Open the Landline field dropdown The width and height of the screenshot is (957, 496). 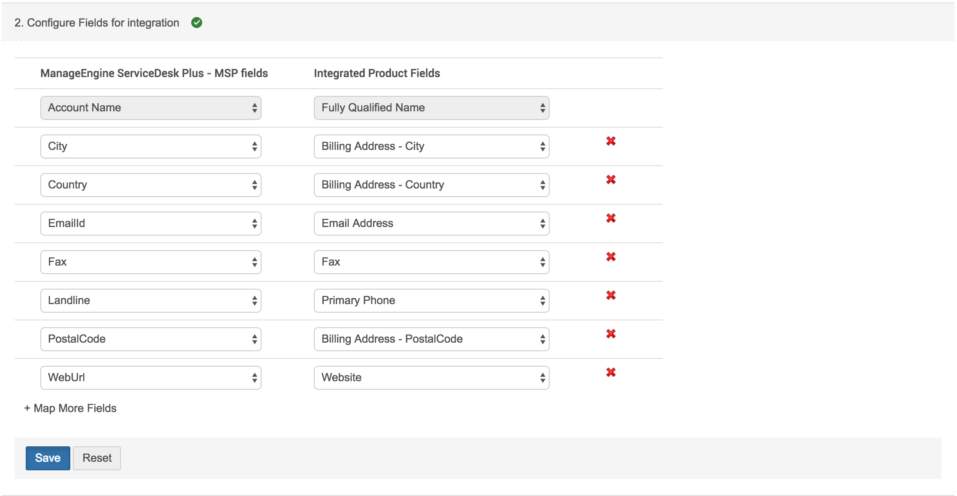(x=150, y=301)
